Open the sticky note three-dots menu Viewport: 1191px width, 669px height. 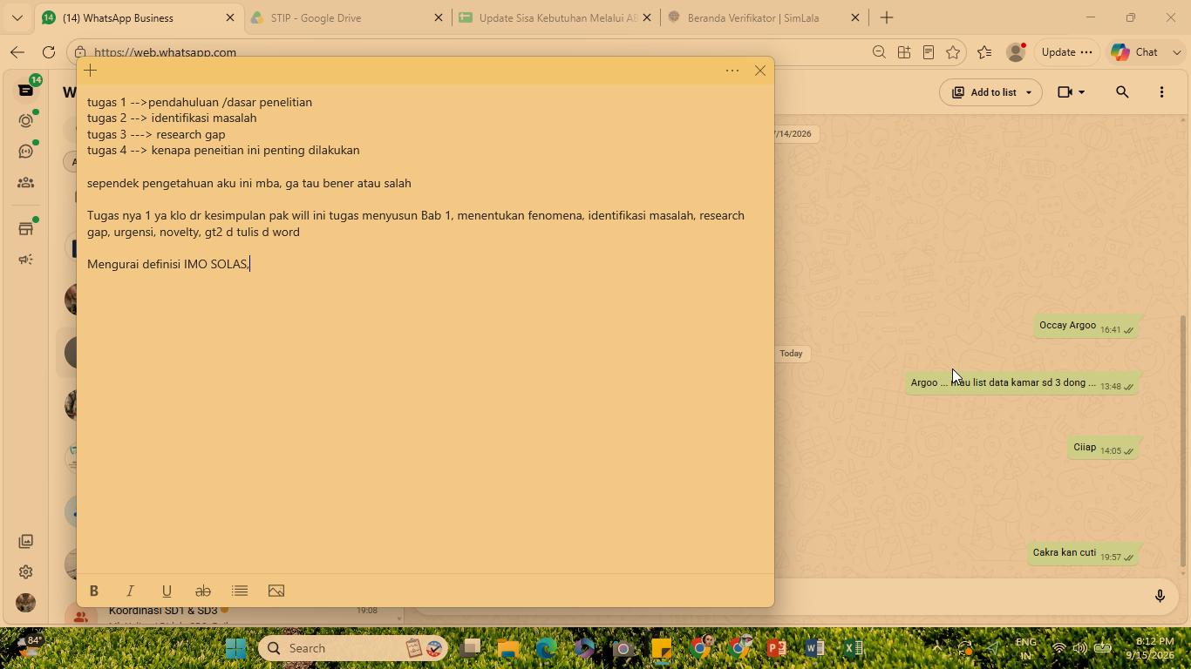(732, 71)
